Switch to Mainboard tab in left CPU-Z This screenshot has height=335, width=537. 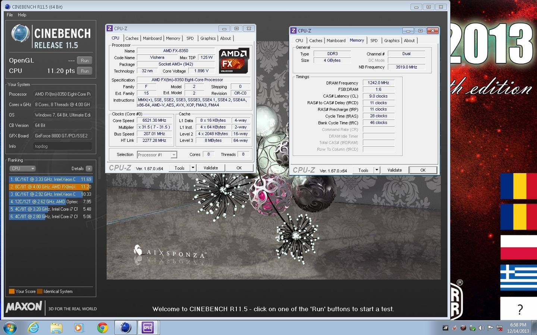(152, 38)
